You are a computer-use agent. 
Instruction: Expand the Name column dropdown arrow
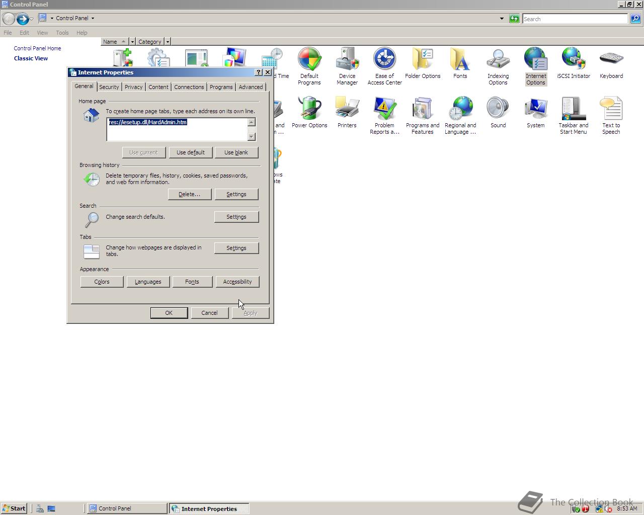pyautogui.click(x=132, y=42)
